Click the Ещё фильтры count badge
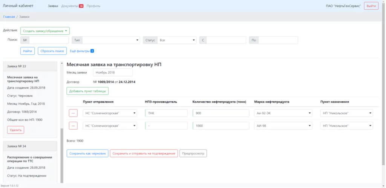The image size is (386, 188). [92, 51]
